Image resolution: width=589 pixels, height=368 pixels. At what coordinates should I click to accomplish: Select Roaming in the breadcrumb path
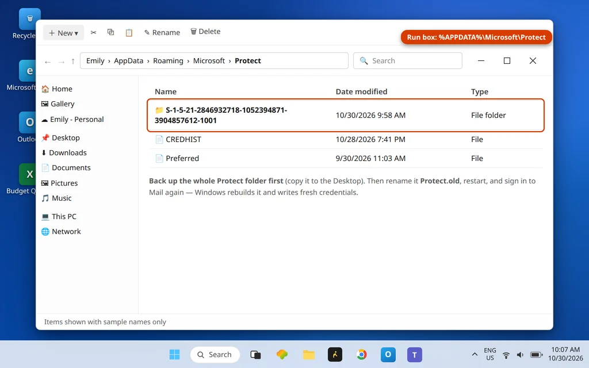point(168,61)
